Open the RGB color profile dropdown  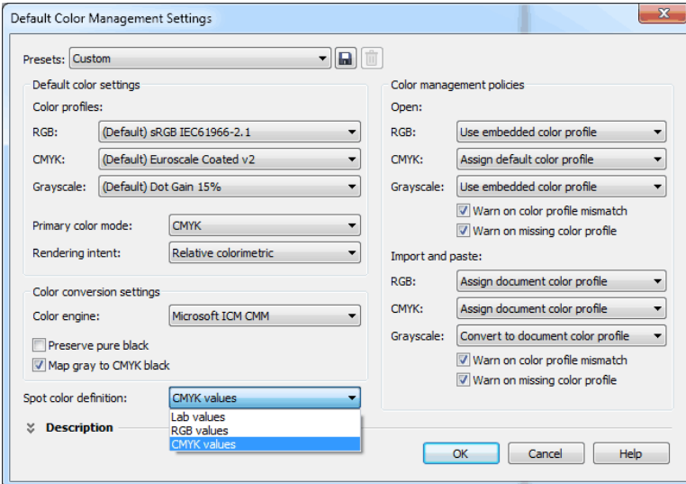229,132
